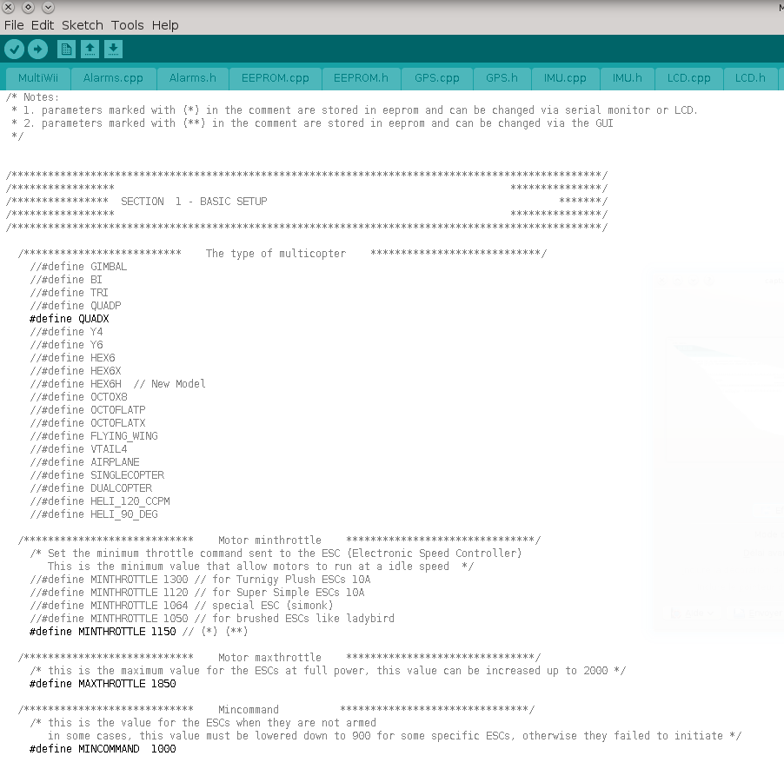Place cursor on the #define QUADX line

pyautogui.click(x=70, y=319)
